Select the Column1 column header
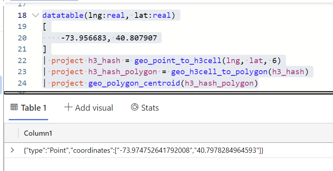 38,133
